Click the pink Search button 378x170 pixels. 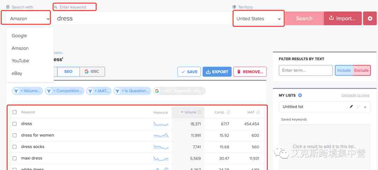click(304, 18)
